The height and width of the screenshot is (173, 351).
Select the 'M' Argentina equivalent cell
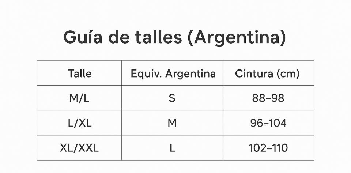[172, 123]
